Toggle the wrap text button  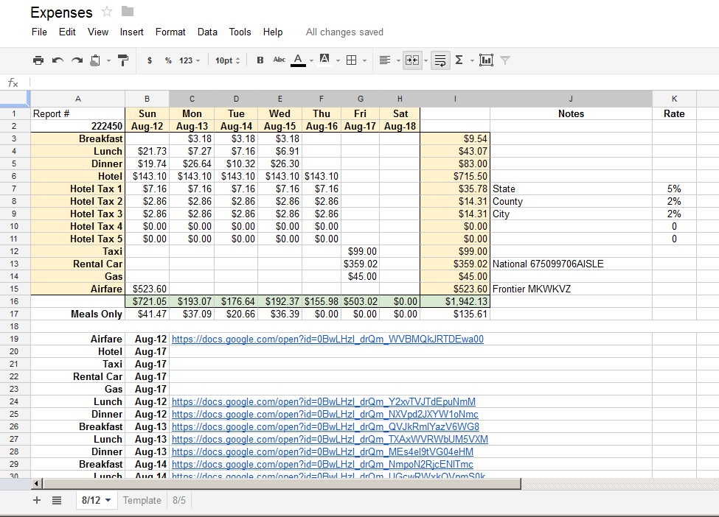[440, 60]
